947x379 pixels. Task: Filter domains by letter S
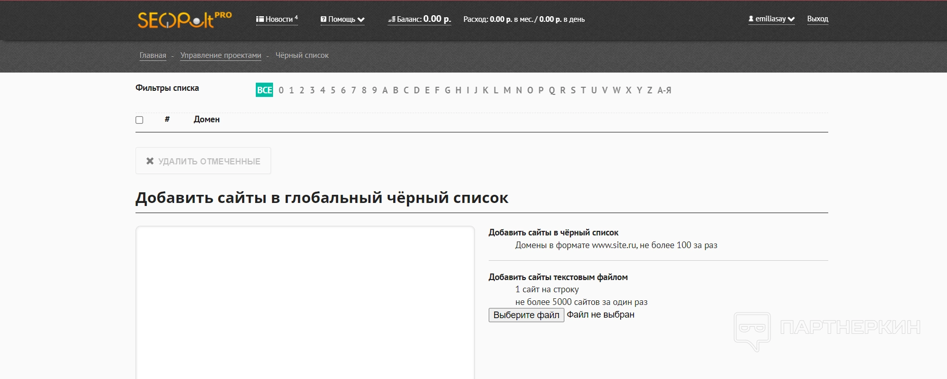coord(573,90)
